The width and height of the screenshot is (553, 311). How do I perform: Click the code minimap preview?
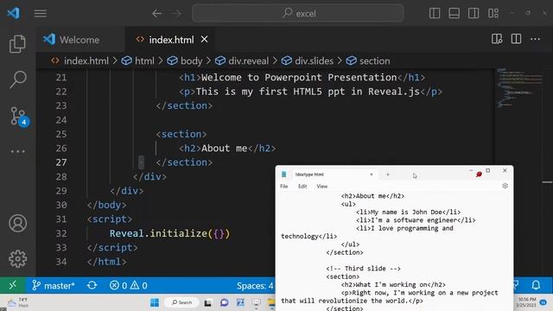pyautogui.click(x=519, y=87)
